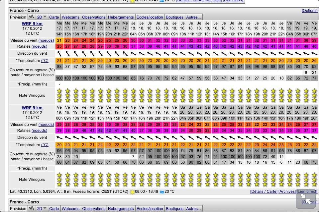Click the graph wave icon in the lowest tab bar
Image resolution: width=319 pixels, height=212 pixels.
click(32, 208)
